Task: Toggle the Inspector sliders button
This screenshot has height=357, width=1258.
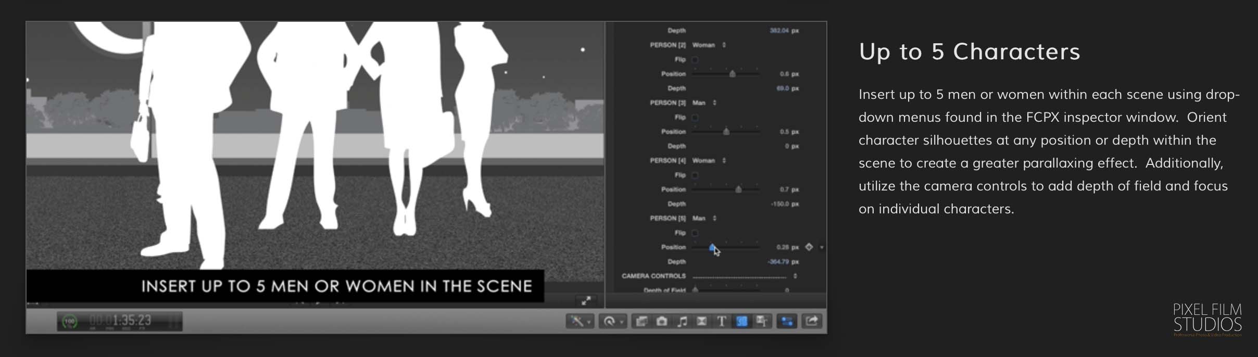Action: pos(787,322)
